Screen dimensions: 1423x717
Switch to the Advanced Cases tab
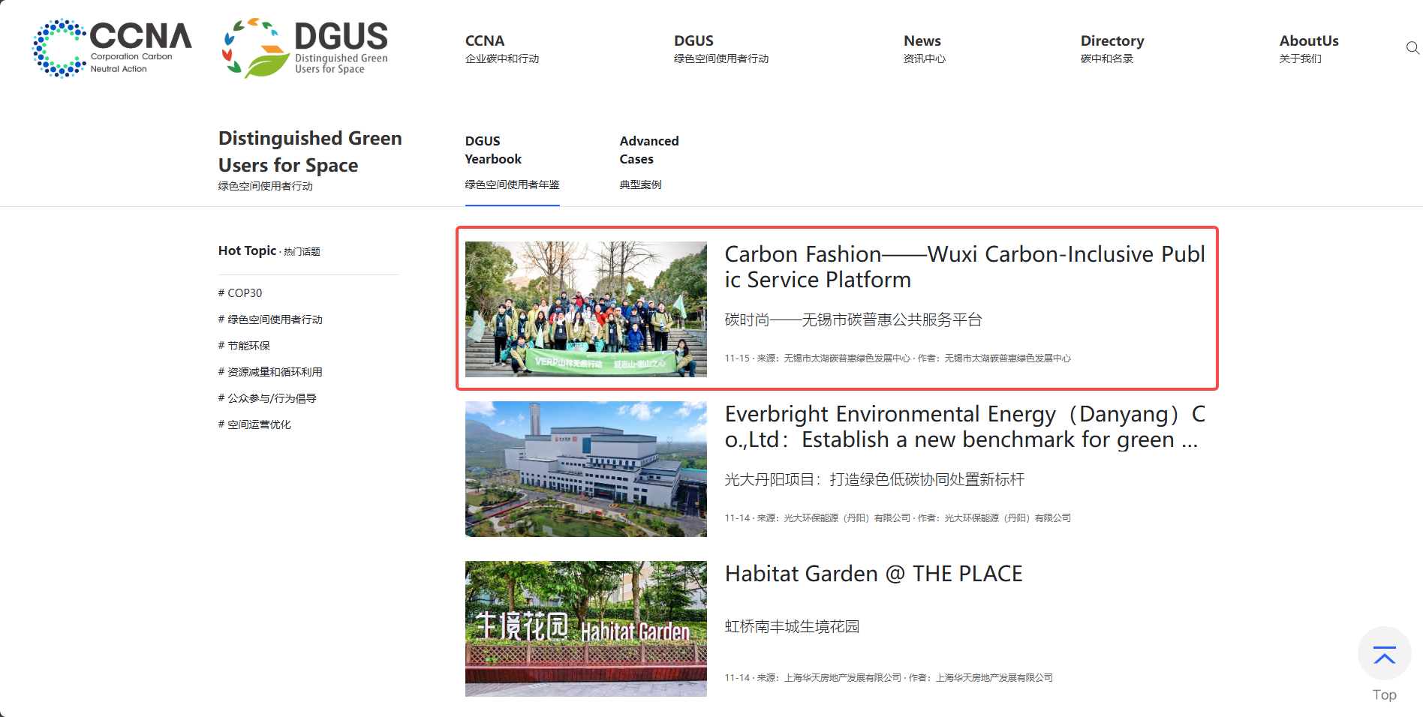pyautogui.click(x=648, y=161)
